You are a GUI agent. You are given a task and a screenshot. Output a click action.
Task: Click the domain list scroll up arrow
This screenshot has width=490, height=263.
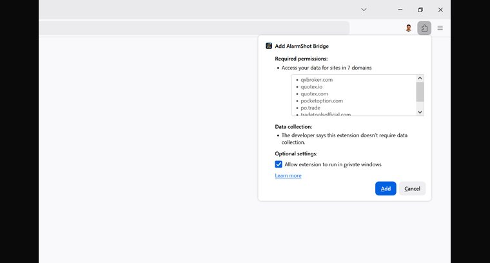click(420, 78)
